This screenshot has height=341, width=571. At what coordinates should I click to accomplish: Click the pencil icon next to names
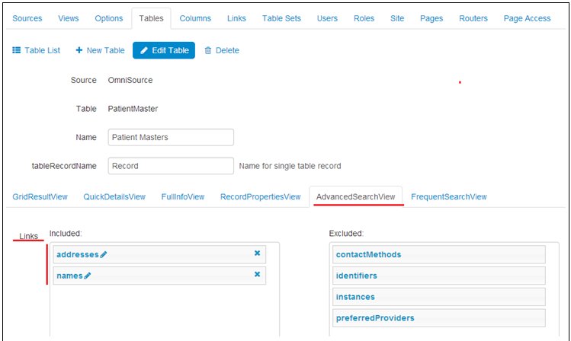pos(88,276)
